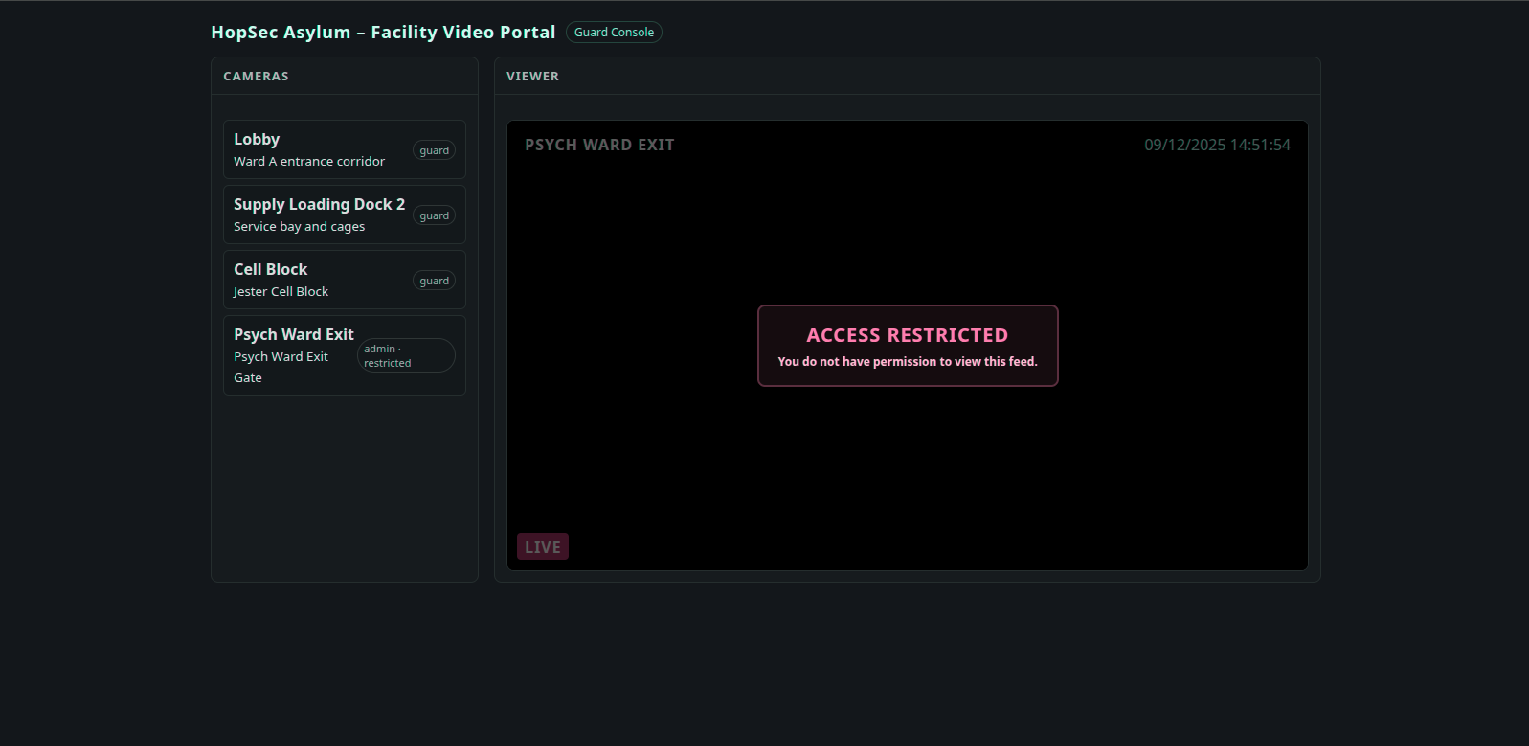
Task: Click the 'Service bay and cages' description
Action: pyautogui.click(x=299, y=227)
